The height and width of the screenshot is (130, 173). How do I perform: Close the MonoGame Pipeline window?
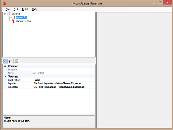[x=168, y=2]
